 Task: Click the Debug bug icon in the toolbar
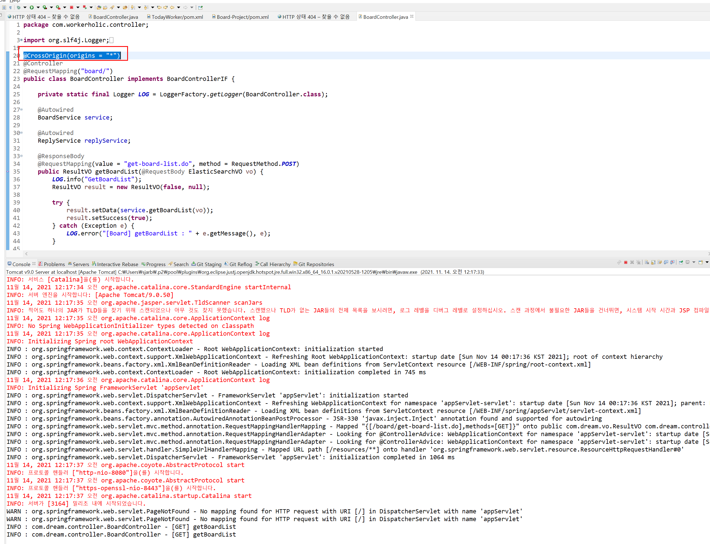click(x=18, y=7)
